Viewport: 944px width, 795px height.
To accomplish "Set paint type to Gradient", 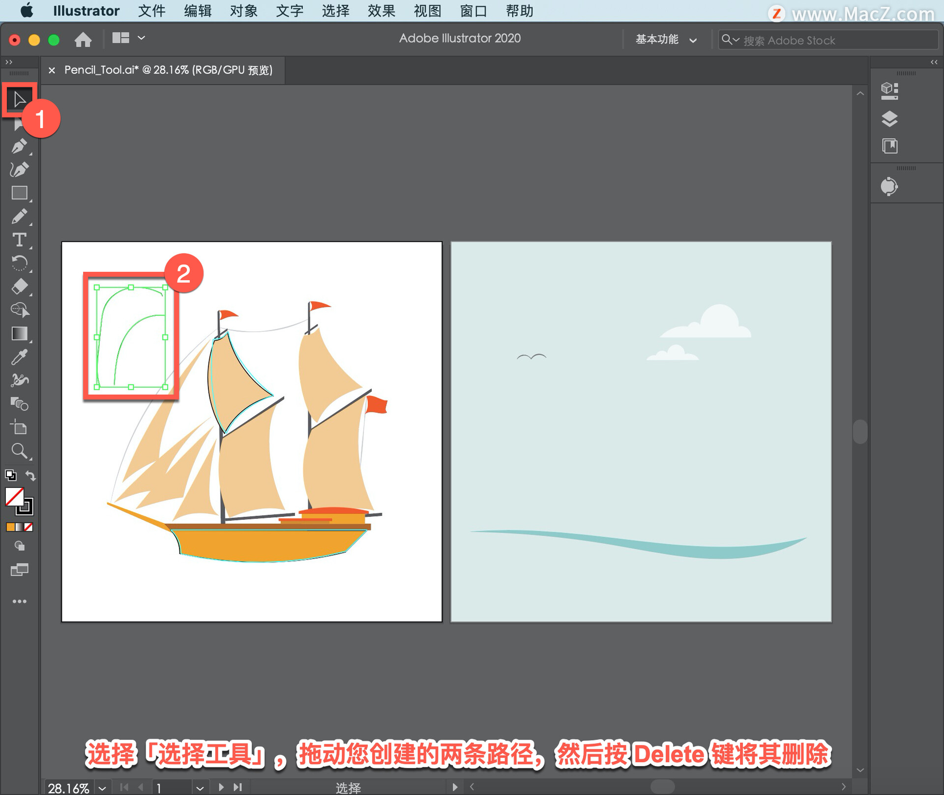I will (x=20, y=527).
